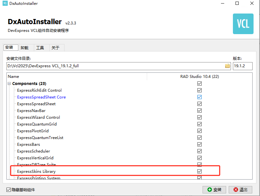
Task: Click the RAD Studio 10.4 (22) column header
Action: coord(200,76)
